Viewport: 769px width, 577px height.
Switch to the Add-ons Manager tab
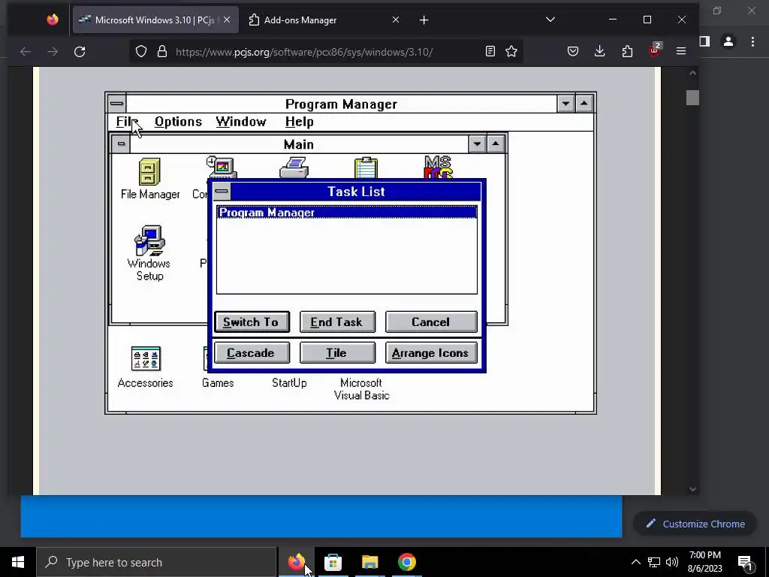(300, 20)
